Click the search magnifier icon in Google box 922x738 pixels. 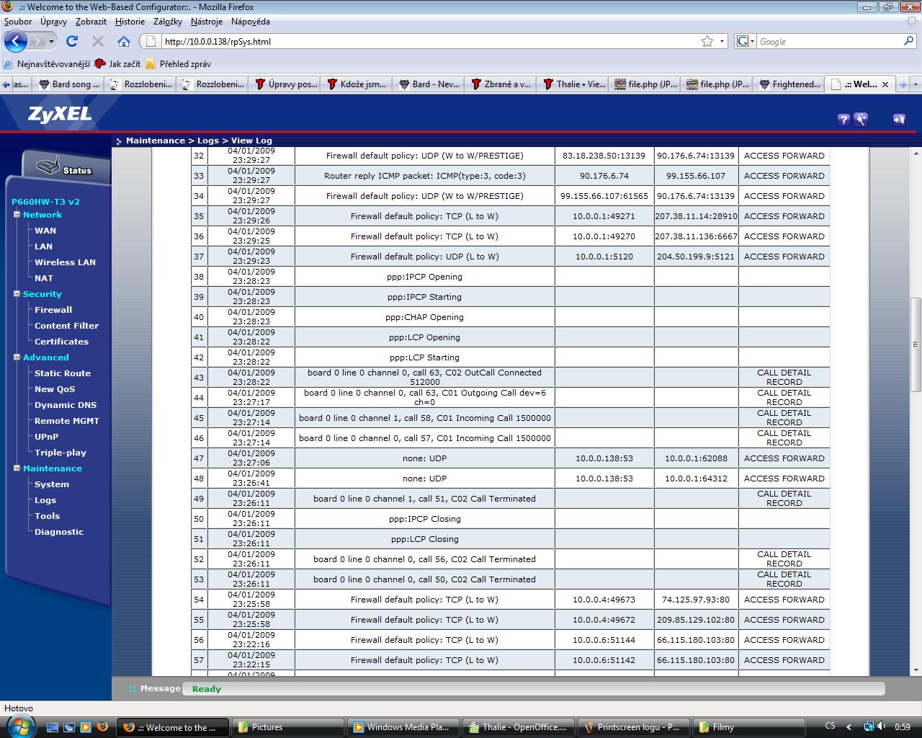(x=908, y=41)
